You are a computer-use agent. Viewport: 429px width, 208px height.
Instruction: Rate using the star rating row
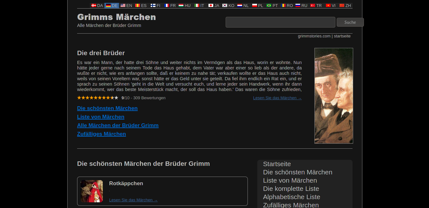click(x=98, y=98)
